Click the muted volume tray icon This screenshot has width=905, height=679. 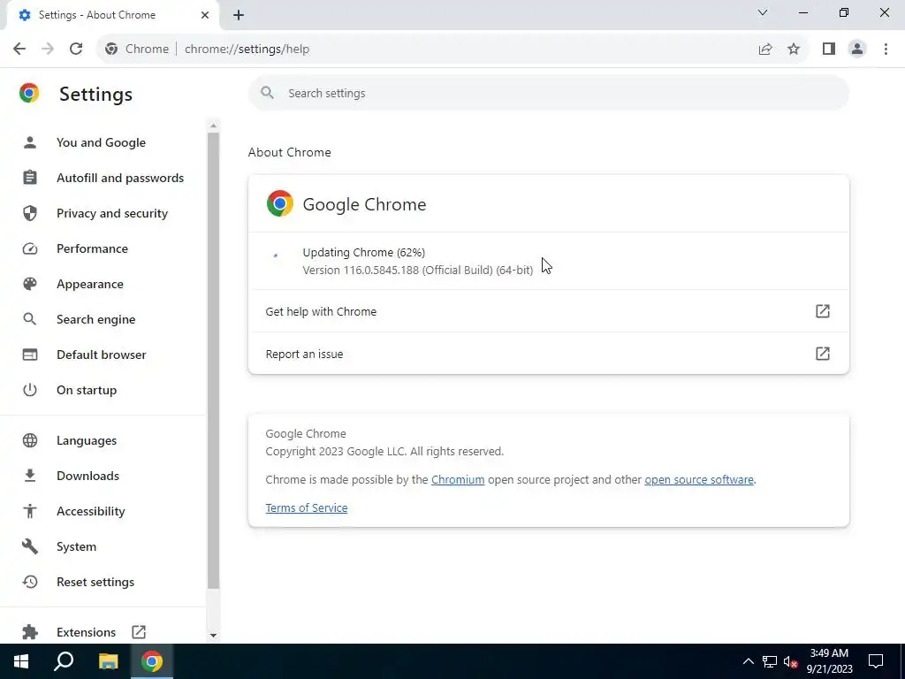(x=790, y=661)
